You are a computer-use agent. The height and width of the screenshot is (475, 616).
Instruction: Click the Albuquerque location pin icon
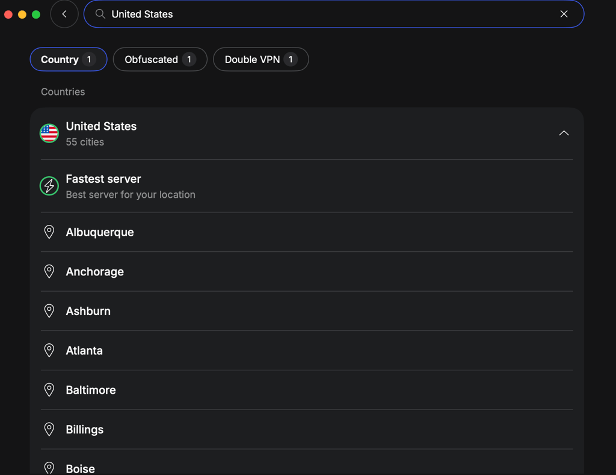[49, 232]
